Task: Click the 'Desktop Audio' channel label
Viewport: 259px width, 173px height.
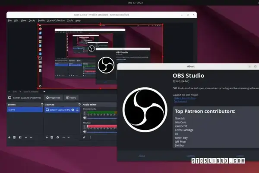Action: tap(90, 109)
